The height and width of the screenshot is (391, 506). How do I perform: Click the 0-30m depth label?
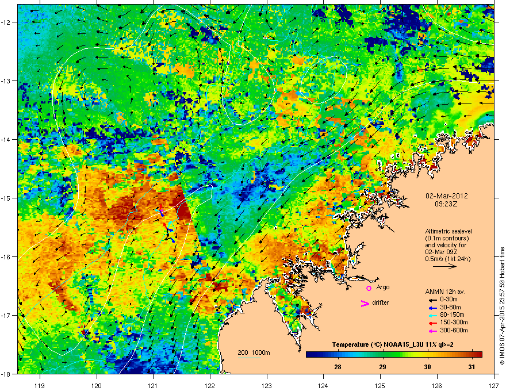click(x=449, y=300)
